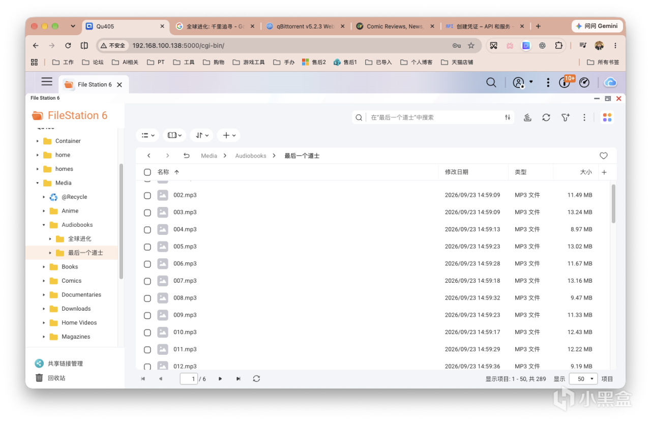651x422 pixels.
Task: Open the QTS main hamburger menu
Action: [x=47, y=82]
